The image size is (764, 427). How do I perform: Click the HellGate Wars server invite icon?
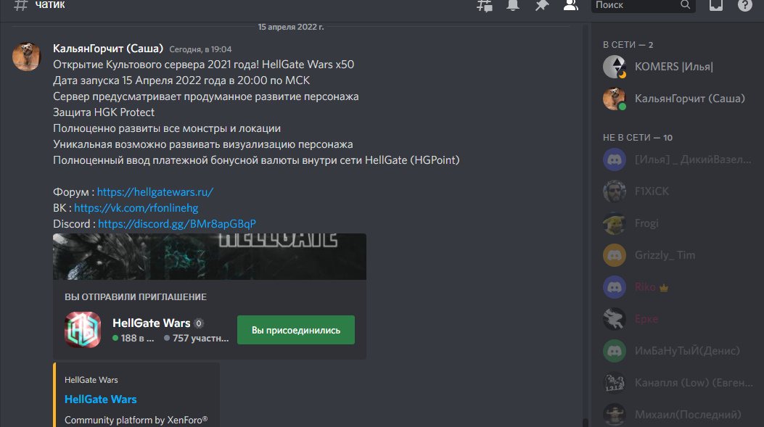point(83,330)
